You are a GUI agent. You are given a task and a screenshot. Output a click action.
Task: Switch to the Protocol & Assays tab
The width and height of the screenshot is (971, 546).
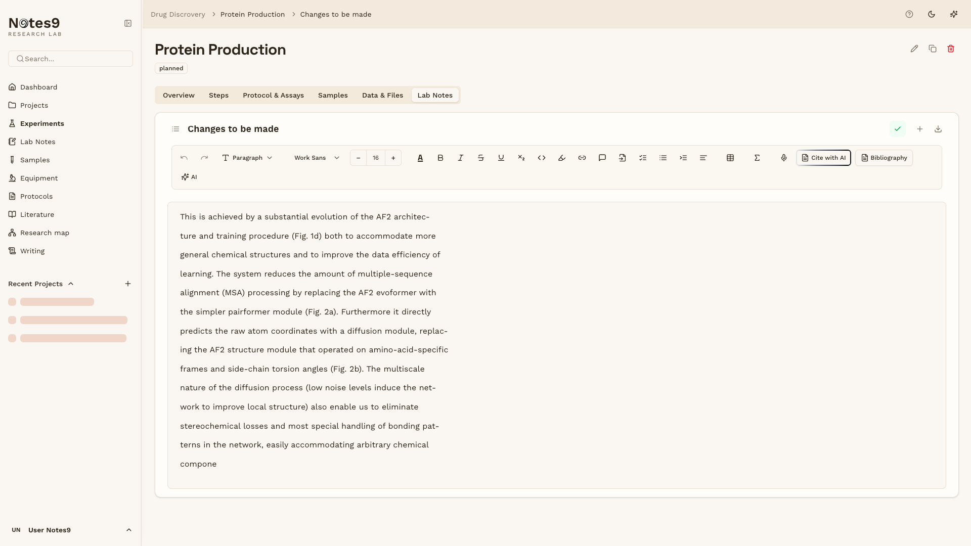click(x=273, y=95)
